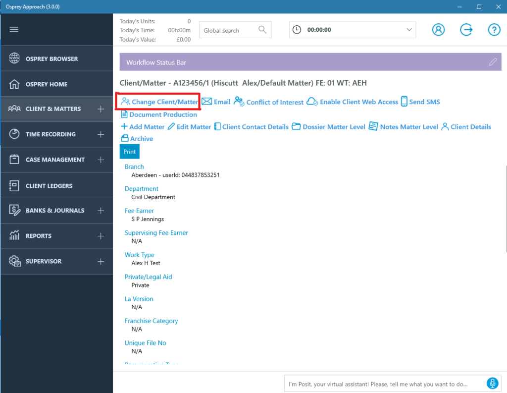
Task: Open Dossier Matter Level
Action: click(328, 126)
